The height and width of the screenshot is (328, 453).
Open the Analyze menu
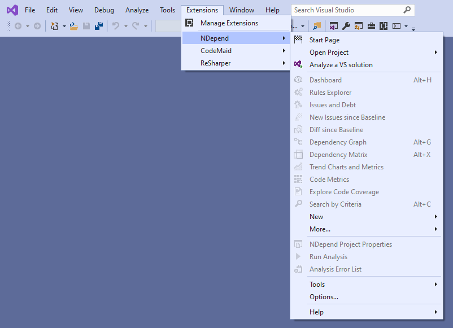pos(137,10)
